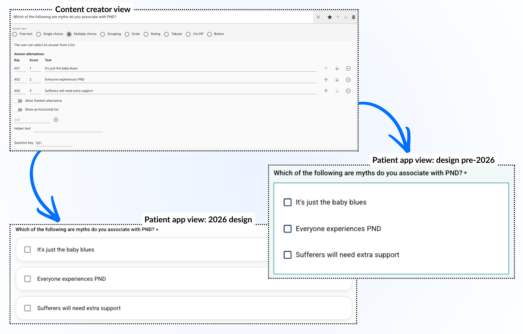Tick 'Sufferers will need extra support' in 2026 design
The height and width of the screenshot is (334, 523).
pos(27,308)
